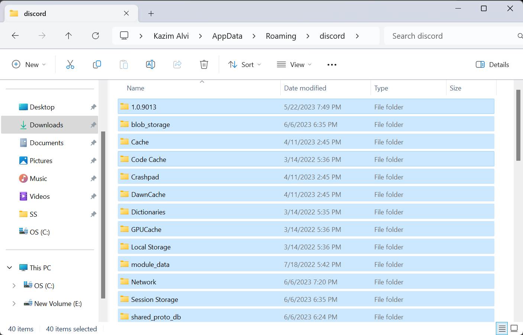
Task: Refresh the folder view
Action: pyautogui.click(x=96, y=36)
